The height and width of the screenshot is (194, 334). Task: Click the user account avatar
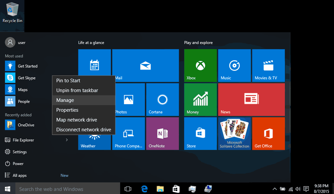pyautogui.click(x=10, y=42)
